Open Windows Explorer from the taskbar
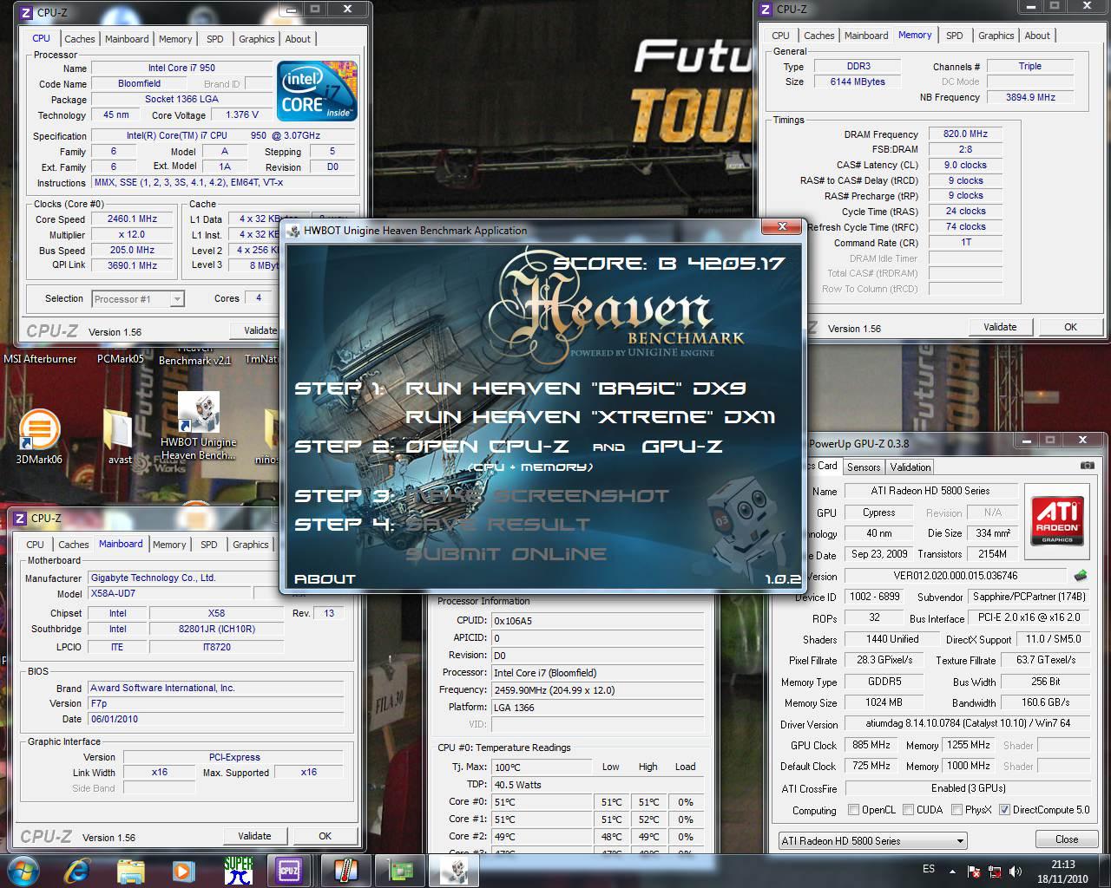Image resolution: width=1111 pixels, height=888 pixels. tap(131, 871)
